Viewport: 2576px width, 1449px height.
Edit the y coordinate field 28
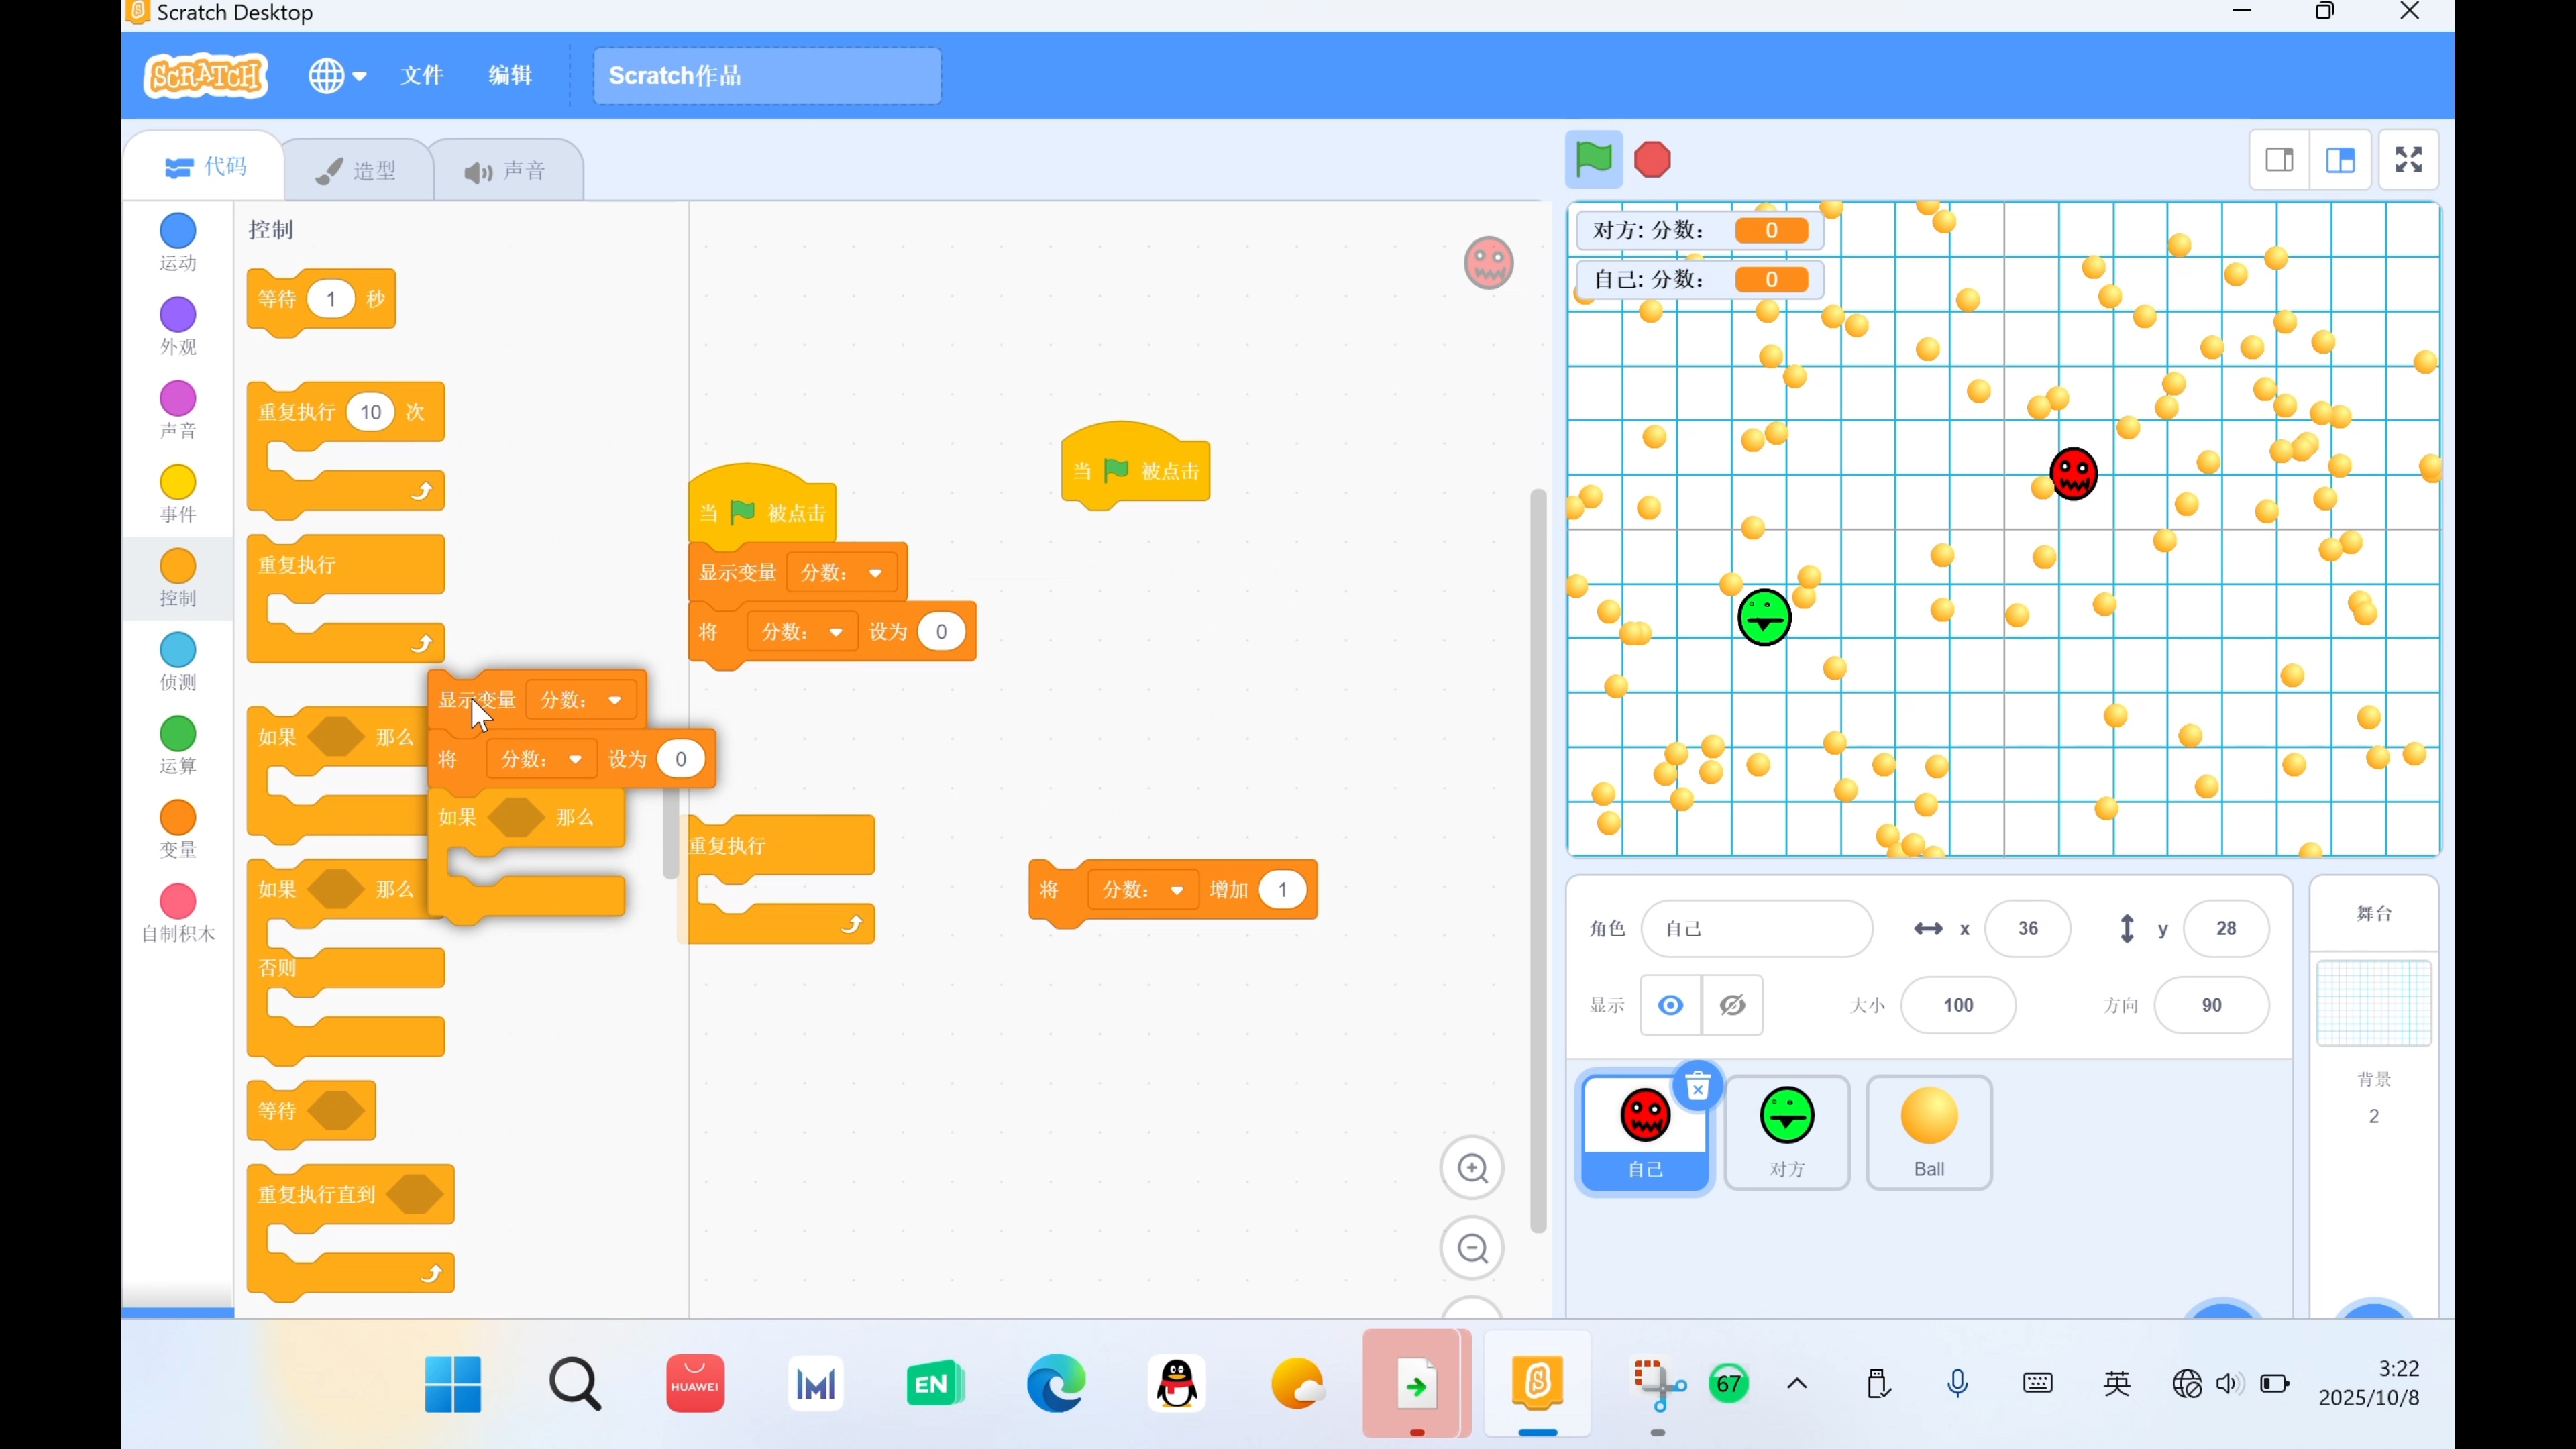point(2226,929)
